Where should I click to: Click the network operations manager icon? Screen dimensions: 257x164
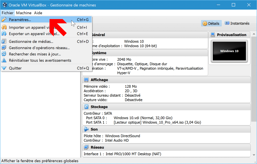click(4, 47)
